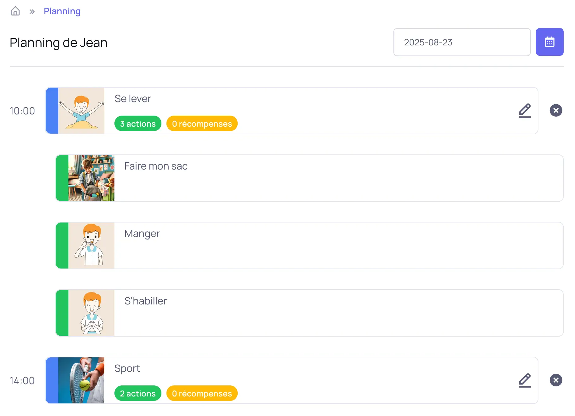Open the Faire mon sac action card
Screen dimensions: 575x416
tap(315, 178)
